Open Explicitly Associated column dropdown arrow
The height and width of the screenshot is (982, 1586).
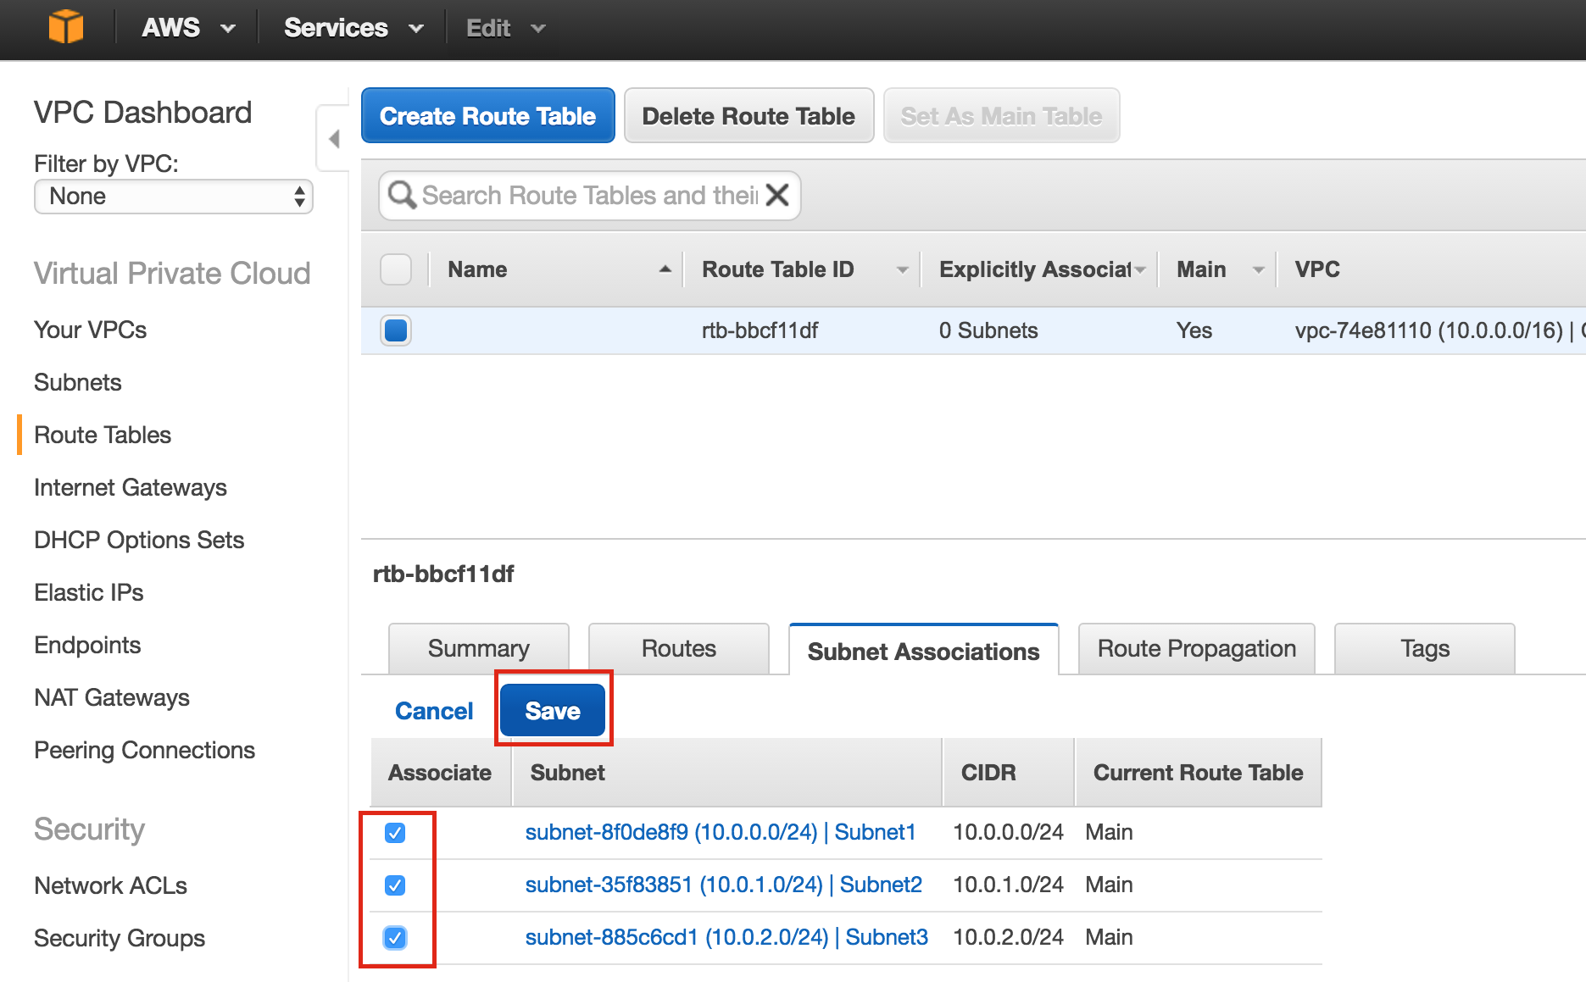[1140, 270]
